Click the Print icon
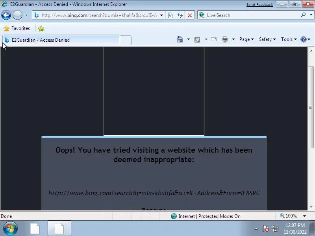 [224, 40]
